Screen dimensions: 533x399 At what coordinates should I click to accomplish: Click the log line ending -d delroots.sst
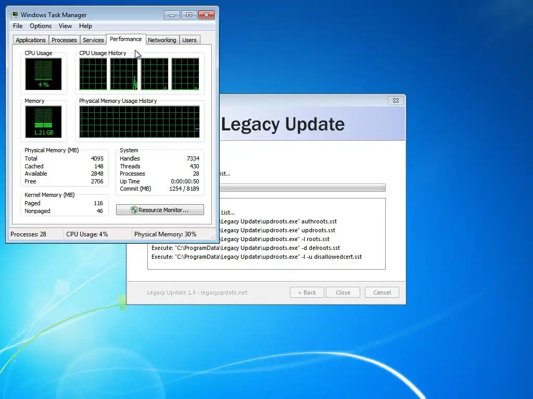click(246, 248)
